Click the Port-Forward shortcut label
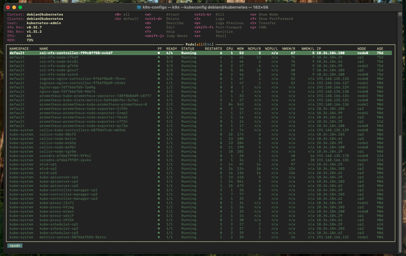The width and height of the screenshot is (406, 256). pos(228,27)
